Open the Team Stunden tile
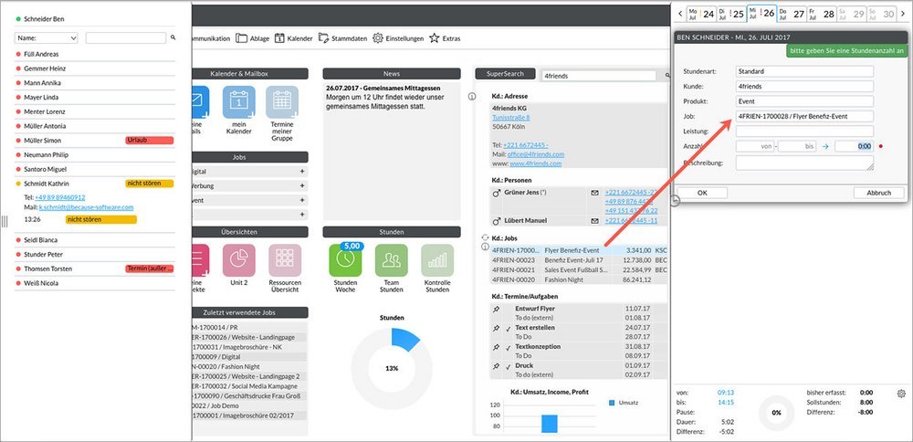This screenshot has height=442, width=913. click(x=392, y=260)
